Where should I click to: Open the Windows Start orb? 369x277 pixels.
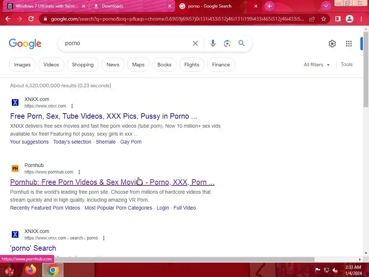point(9,270)
